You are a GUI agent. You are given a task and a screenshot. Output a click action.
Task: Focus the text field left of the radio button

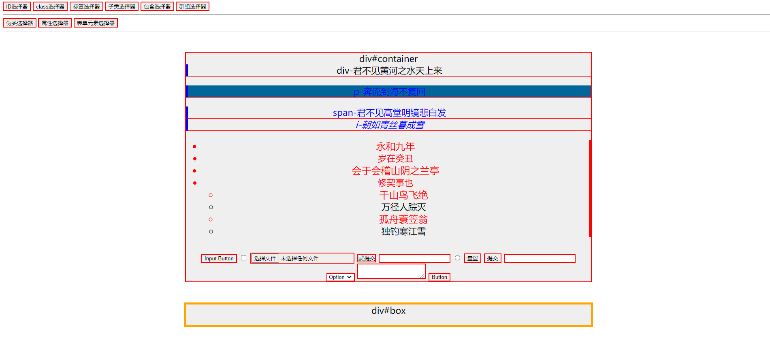(414, 258)
